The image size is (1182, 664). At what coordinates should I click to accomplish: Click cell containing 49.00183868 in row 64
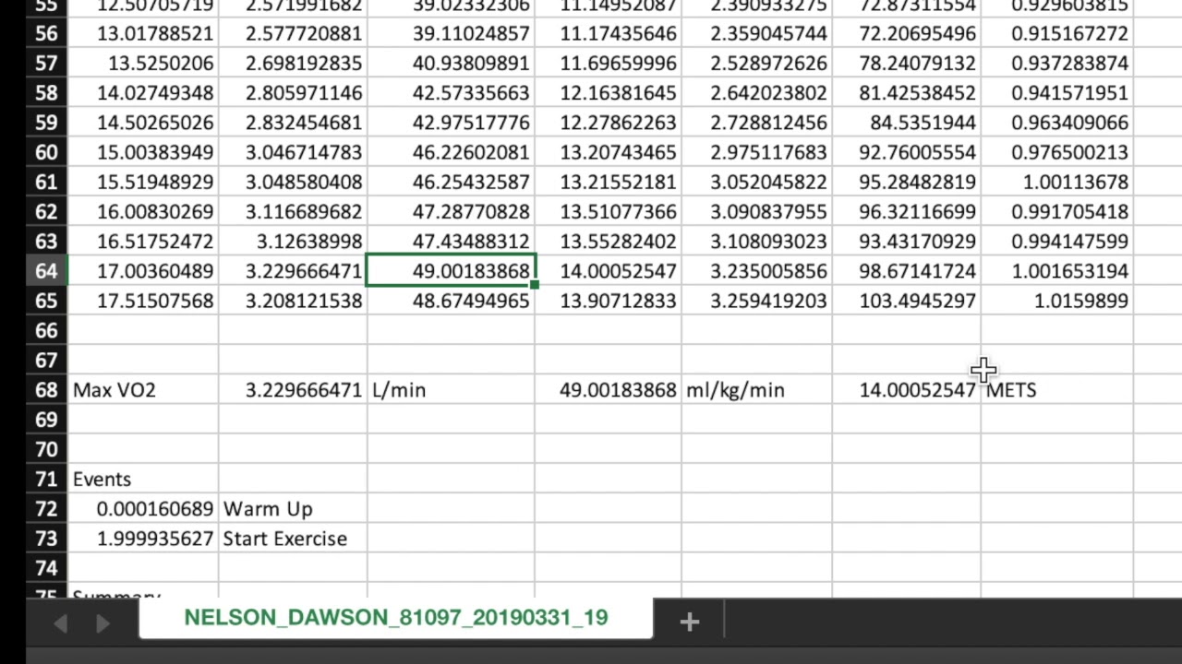pyautogui.click(x=451, y=271)
